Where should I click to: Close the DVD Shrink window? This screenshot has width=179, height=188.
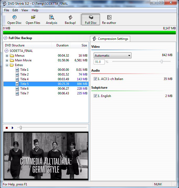171,3
